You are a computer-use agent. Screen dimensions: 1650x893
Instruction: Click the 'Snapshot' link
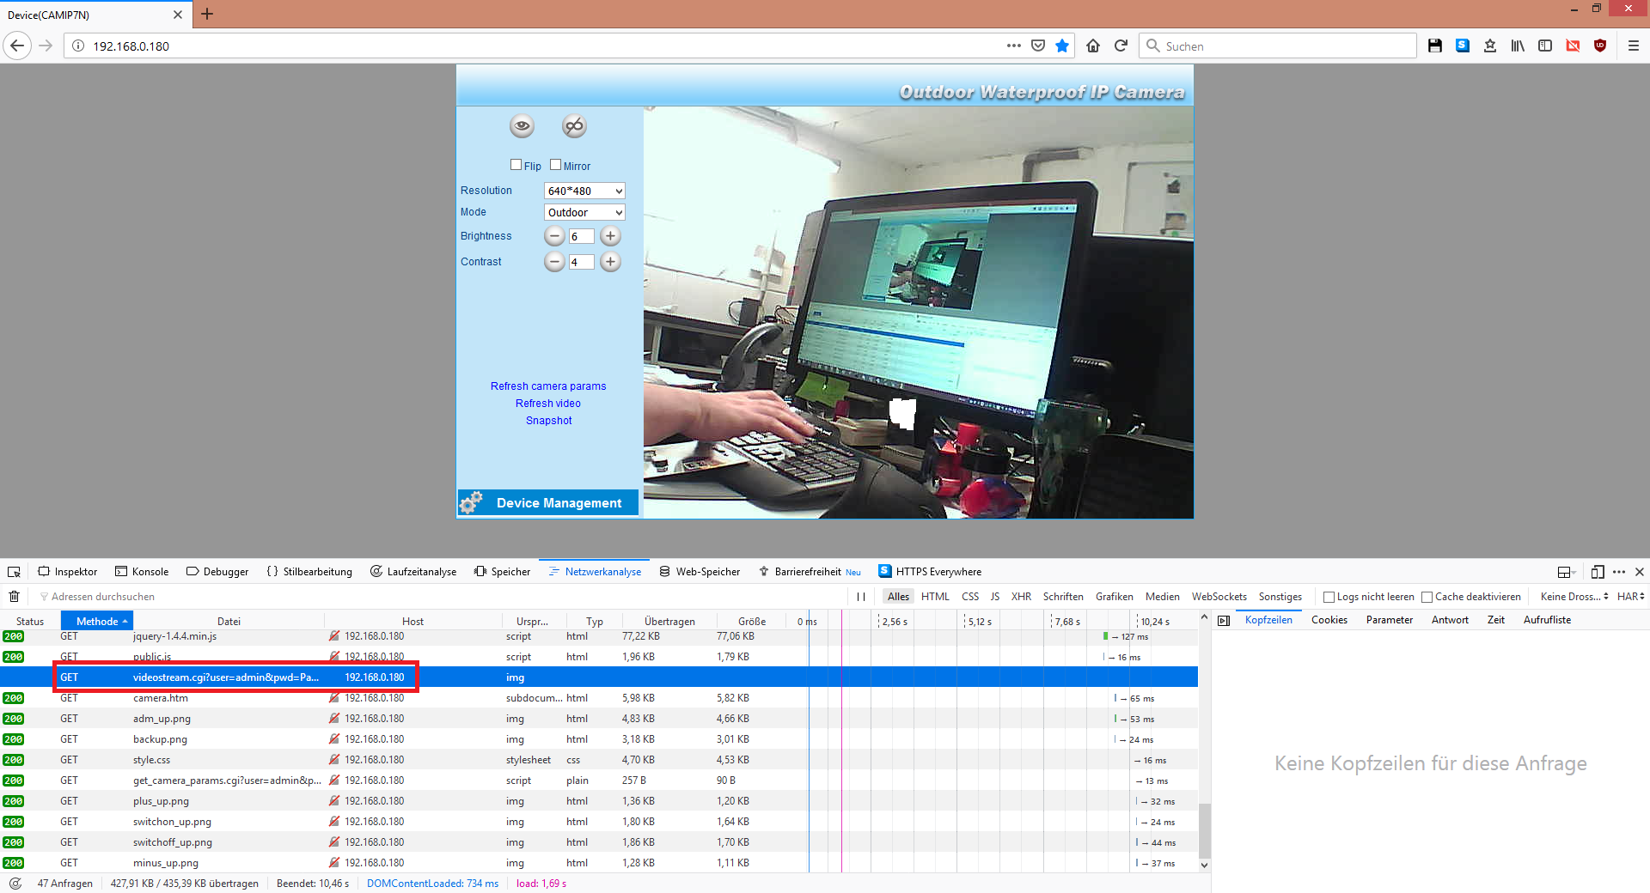point(548,421)
